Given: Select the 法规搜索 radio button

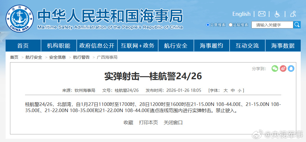Looking at the screenshot, I should [231, 25].
